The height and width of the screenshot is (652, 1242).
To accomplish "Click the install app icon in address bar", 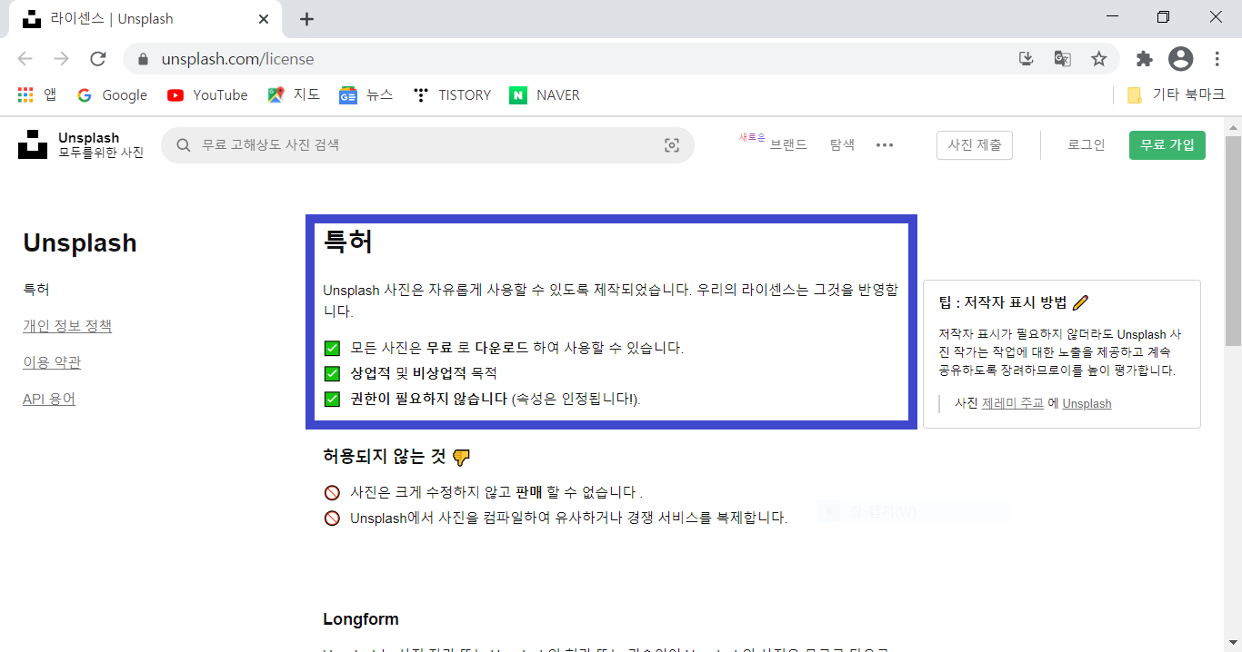I will (1027, 59).
